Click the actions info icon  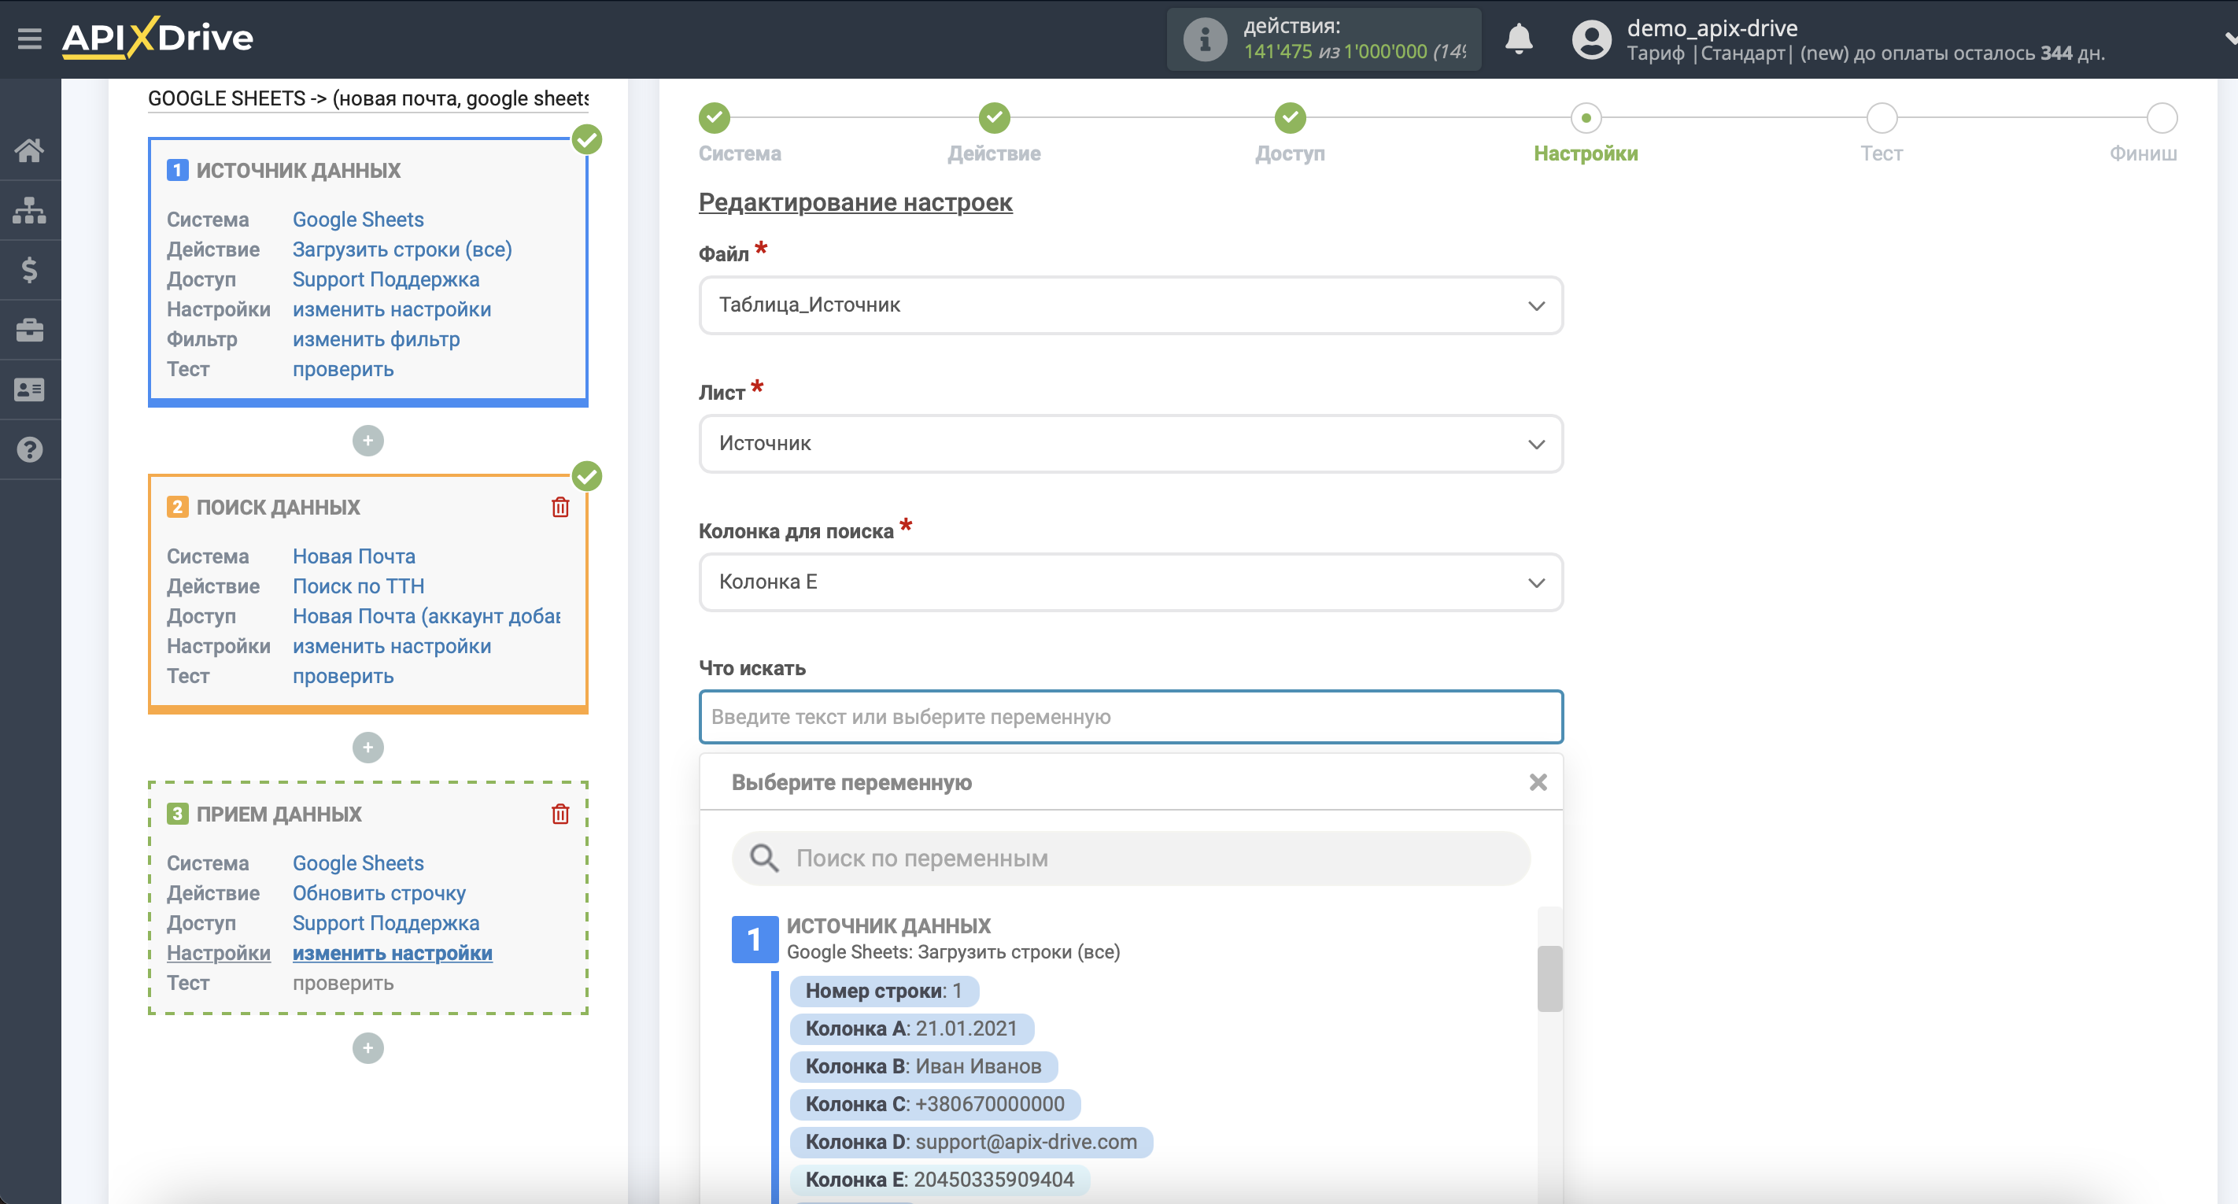1204,39
